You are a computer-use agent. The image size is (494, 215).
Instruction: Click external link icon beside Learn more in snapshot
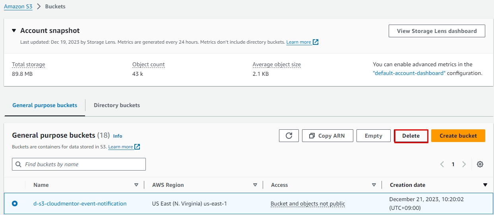pos(316,42)
